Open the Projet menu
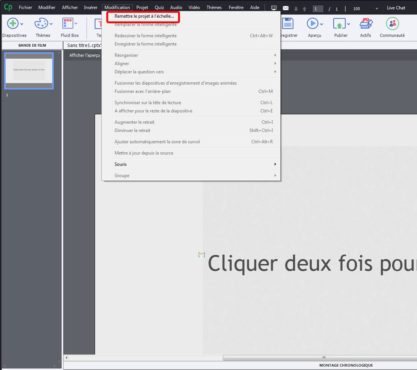 click(142, 8)
